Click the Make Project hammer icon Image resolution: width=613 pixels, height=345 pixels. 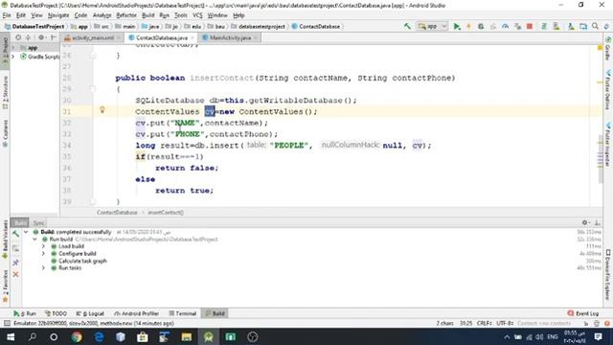click(x=407, y=26)
